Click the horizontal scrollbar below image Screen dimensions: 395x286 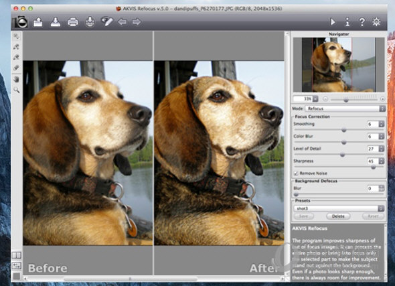[154, 279]
